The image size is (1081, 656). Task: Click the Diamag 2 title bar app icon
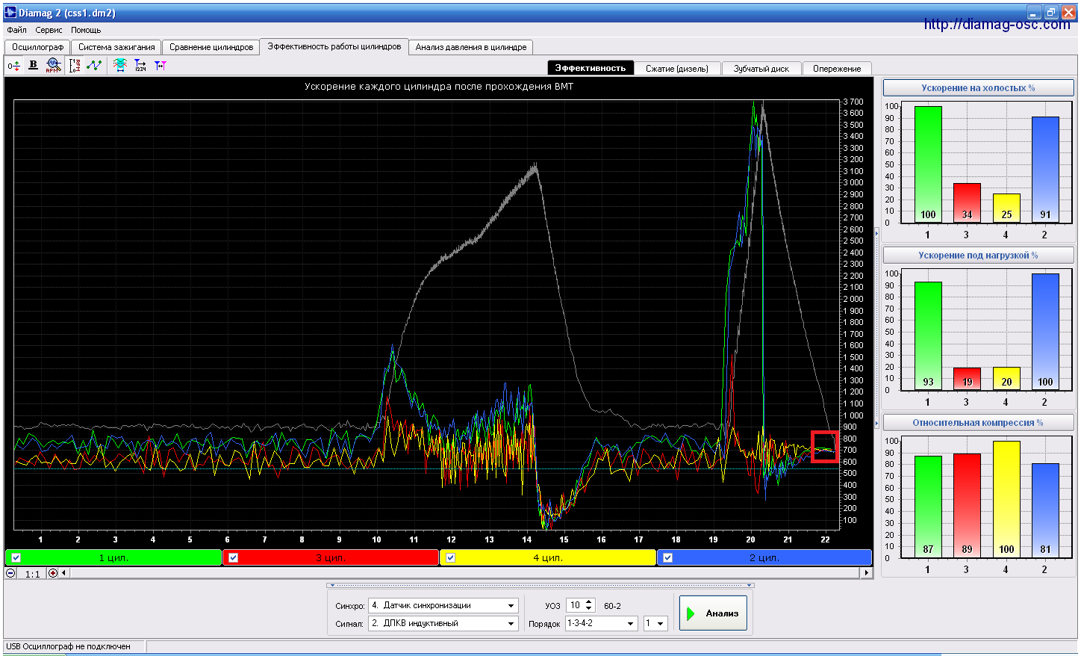(x=10, y=13)
